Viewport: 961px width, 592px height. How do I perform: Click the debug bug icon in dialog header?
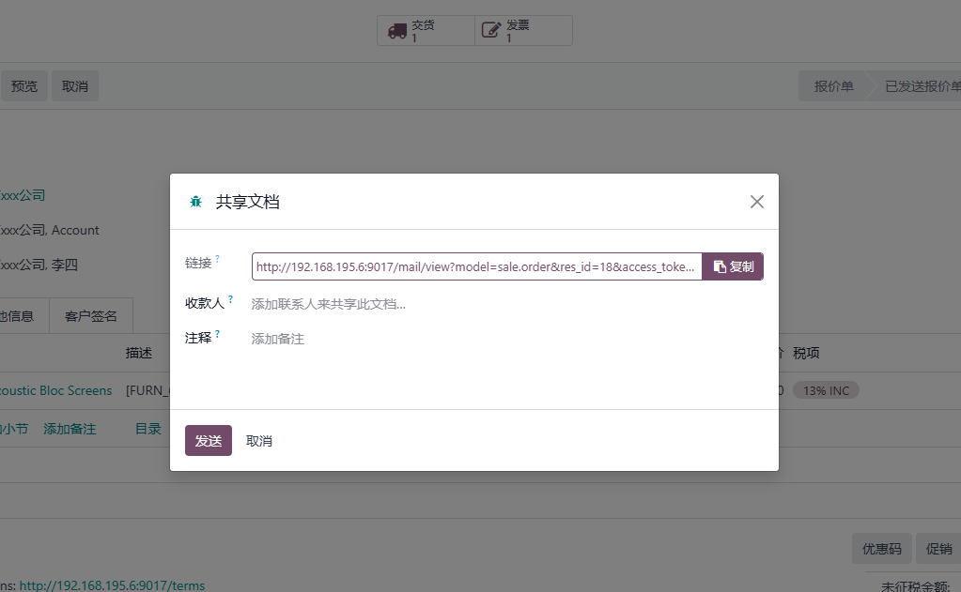(195, 202)
